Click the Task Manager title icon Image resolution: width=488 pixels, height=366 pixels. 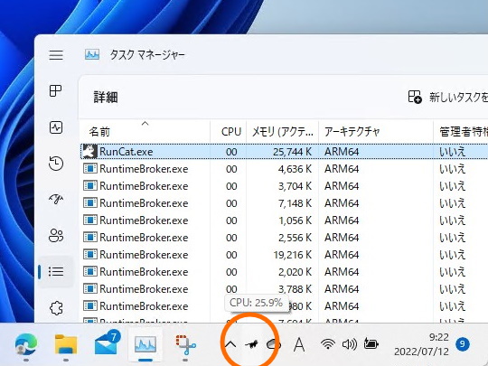[92, 55]
